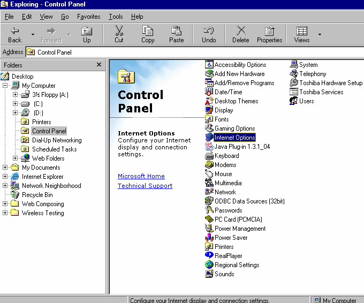364x303 pixels.
Task: Select the Keyboard icon
Action: pyautogui.click(x=209, y=156)
